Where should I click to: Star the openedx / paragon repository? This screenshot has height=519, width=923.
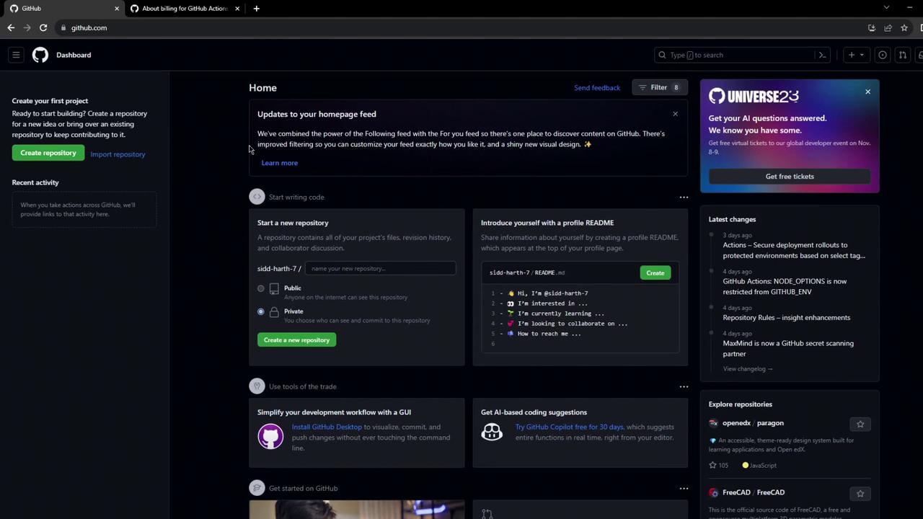(860, 424)
